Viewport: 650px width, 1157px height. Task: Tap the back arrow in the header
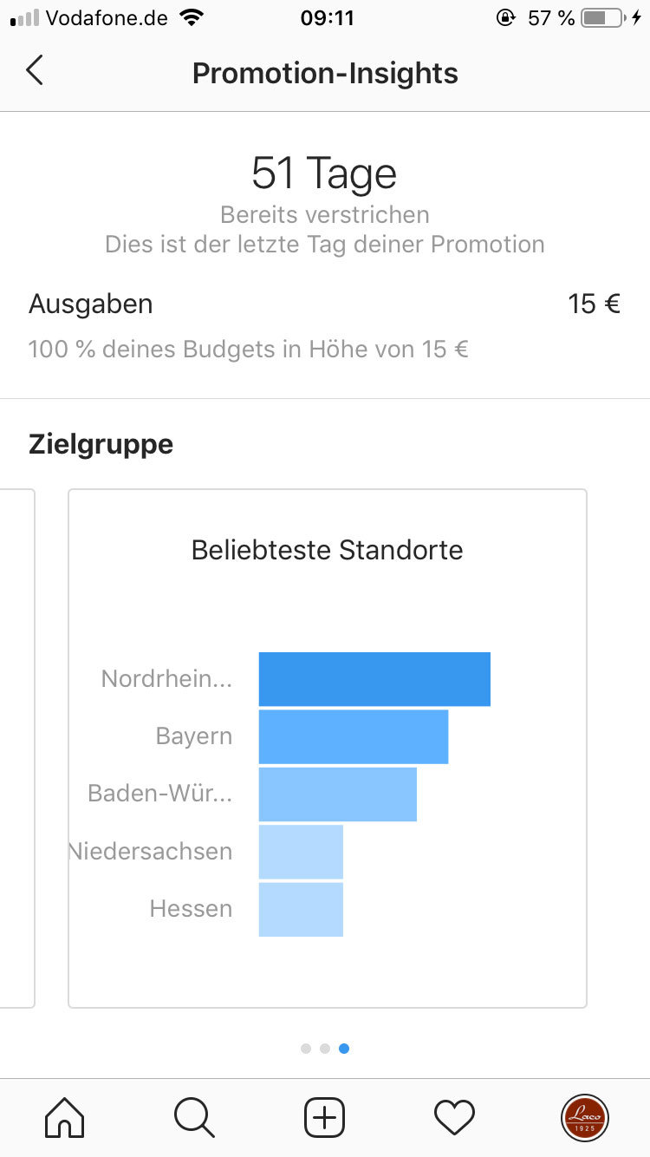35,71
